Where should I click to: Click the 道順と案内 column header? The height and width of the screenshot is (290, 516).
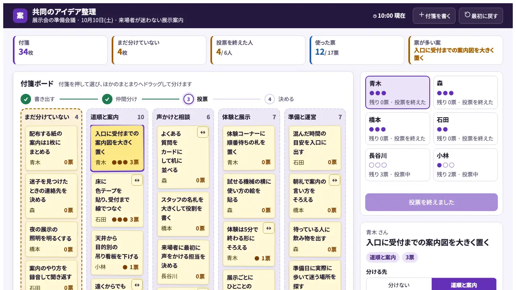click(117, 117)
